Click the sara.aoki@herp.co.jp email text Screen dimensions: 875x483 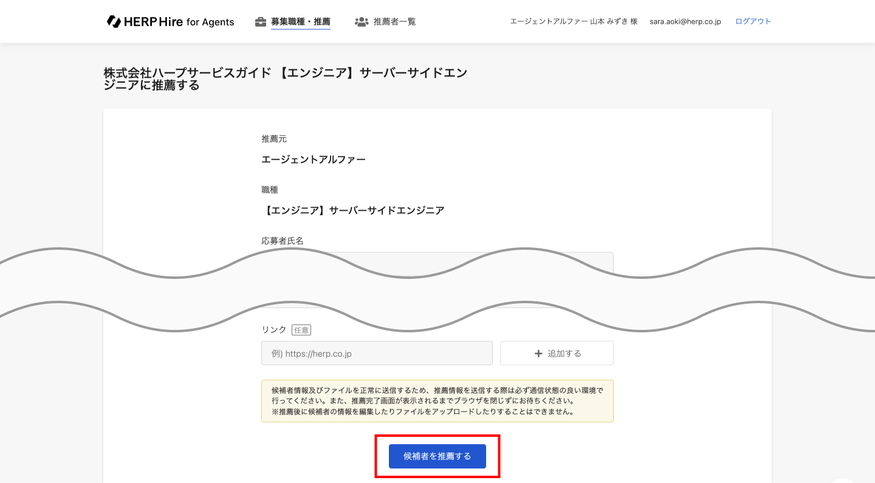tap(685, 21)
